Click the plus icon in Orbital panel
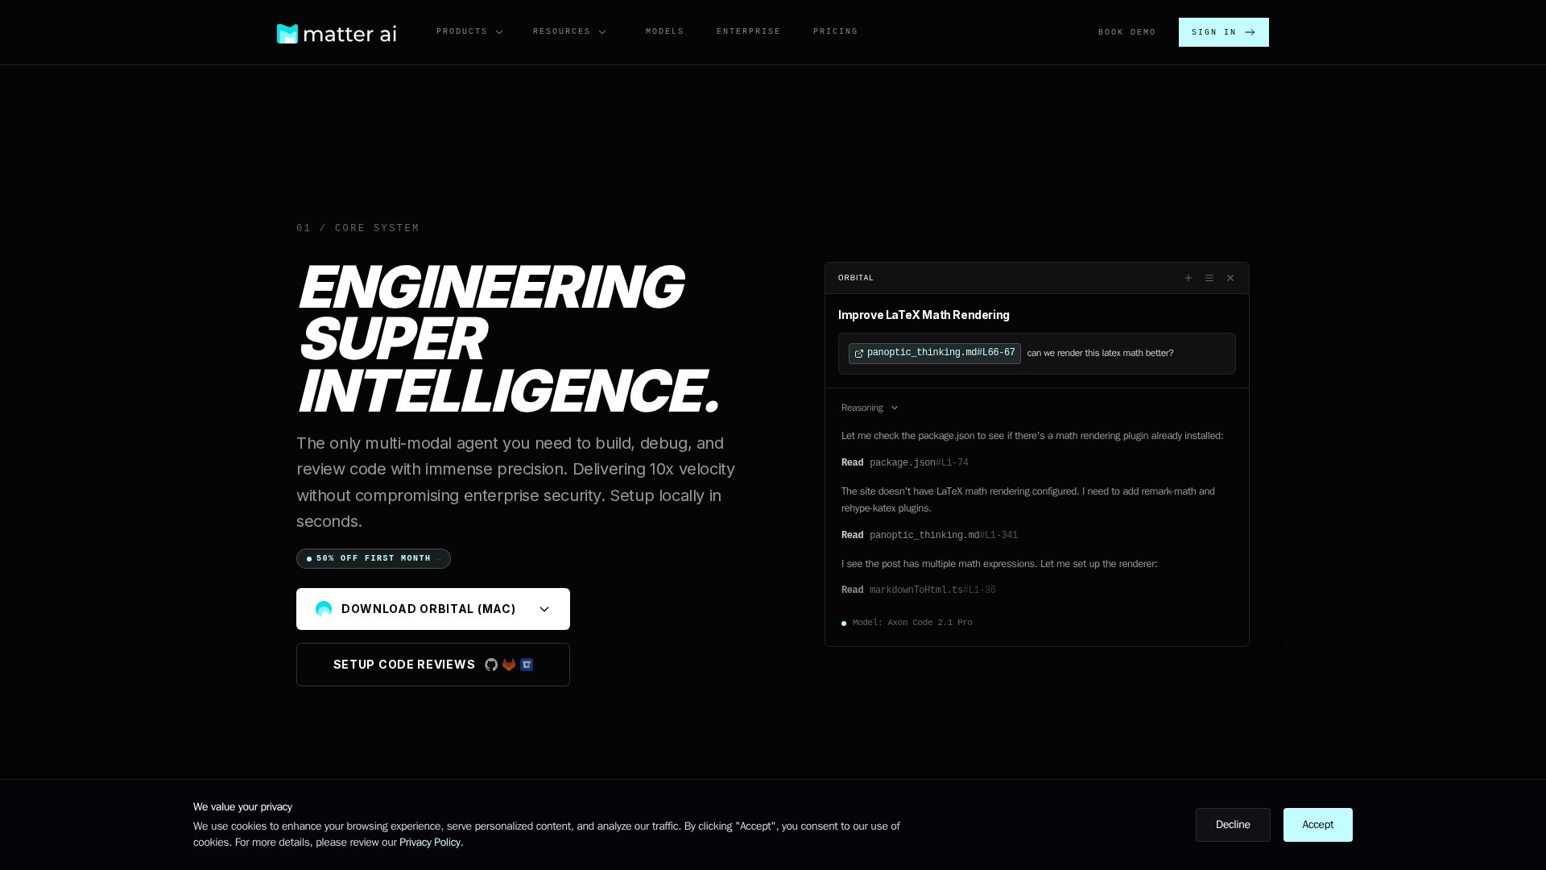 (x=1188, y=278)
